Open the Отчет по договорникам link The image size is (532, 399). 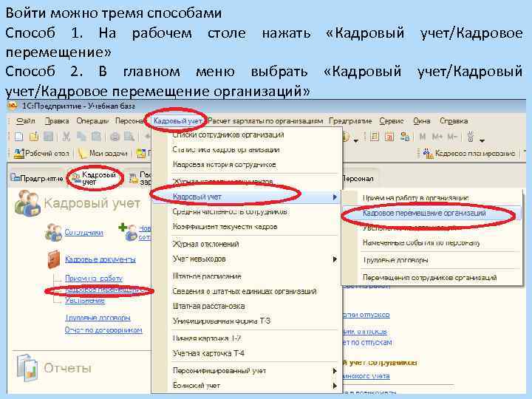click(x=103, y=330)
